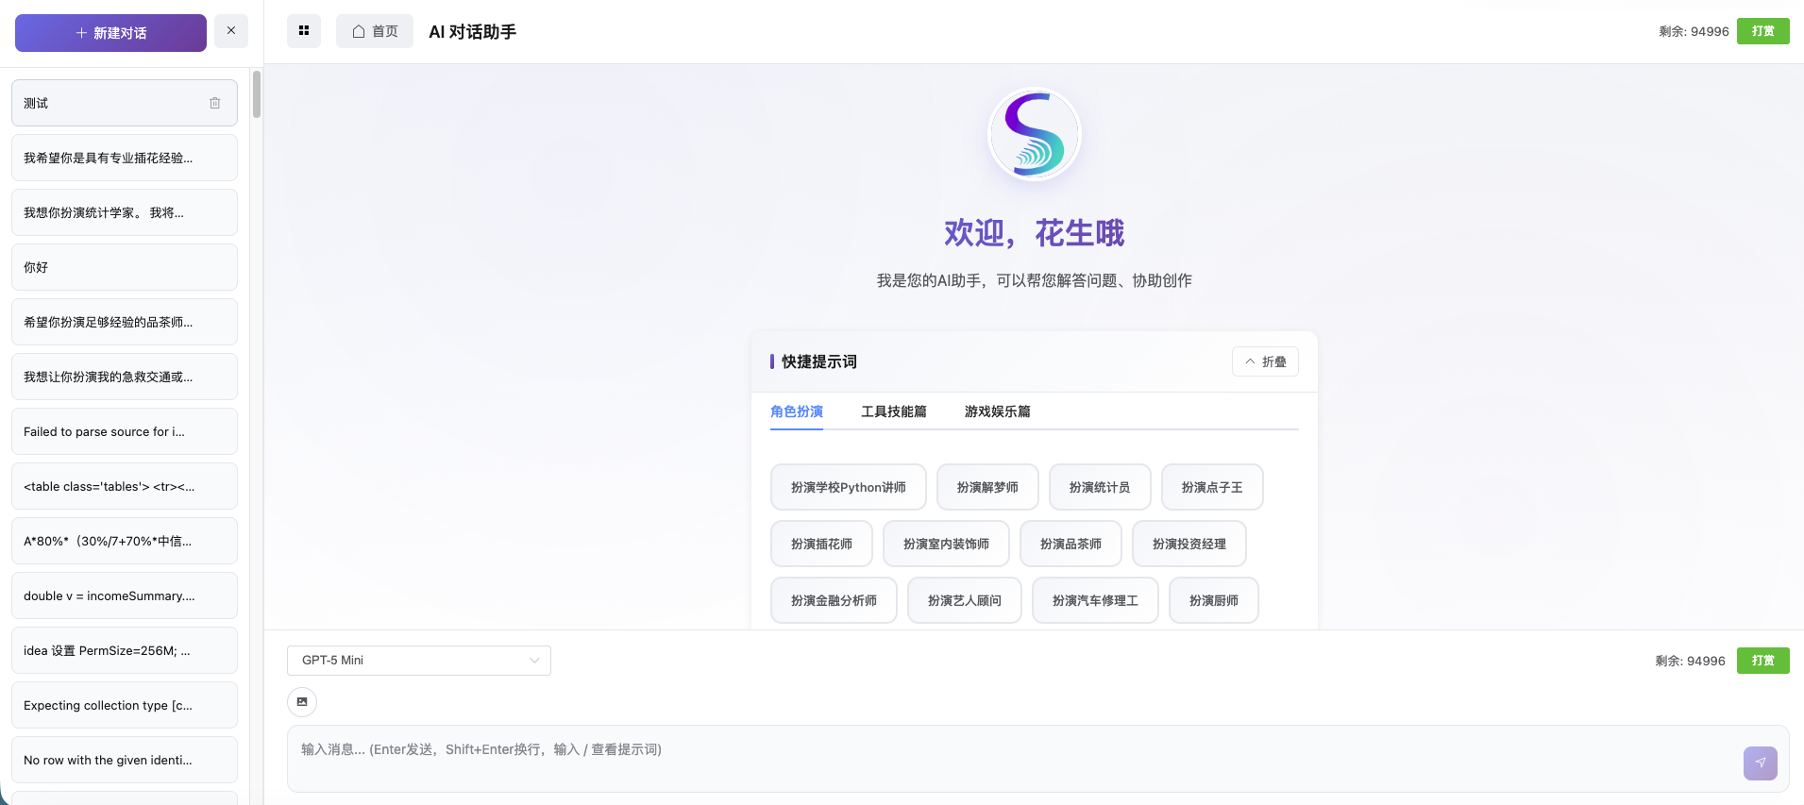Collapse quick prompts with 折叠
The width and height of the screenshot is (1804, 805).
pyautogui.click(x=1265, y=361)
